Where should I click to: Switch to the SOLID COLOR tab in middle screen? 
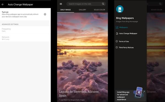coord(99,10)
